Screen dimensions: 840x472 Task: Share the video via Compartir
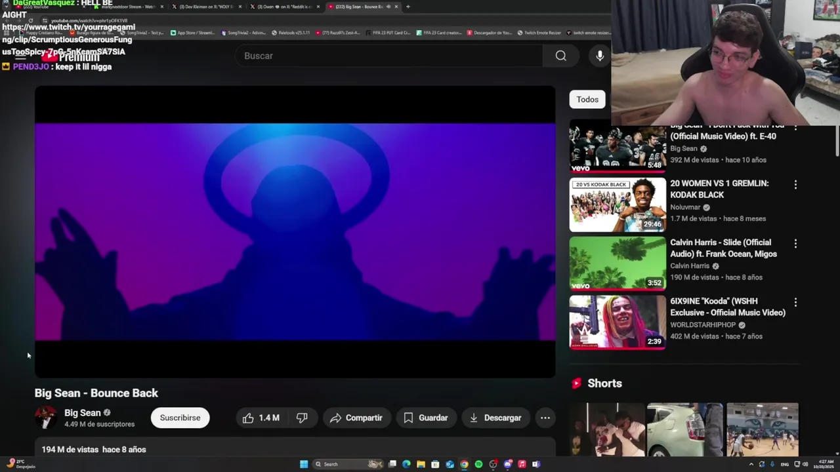356,418
